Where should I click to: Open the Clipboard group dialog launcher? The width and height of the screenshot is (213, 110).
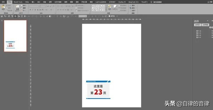coord(13,13)
